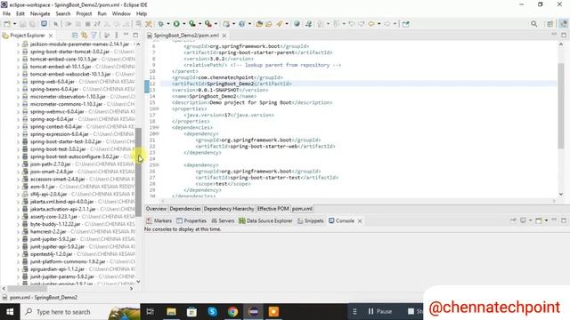The height and width of the screenshot is (320, 570).
Task: Open dropdown next to Back navigation arrow
Action: point(379,24)
